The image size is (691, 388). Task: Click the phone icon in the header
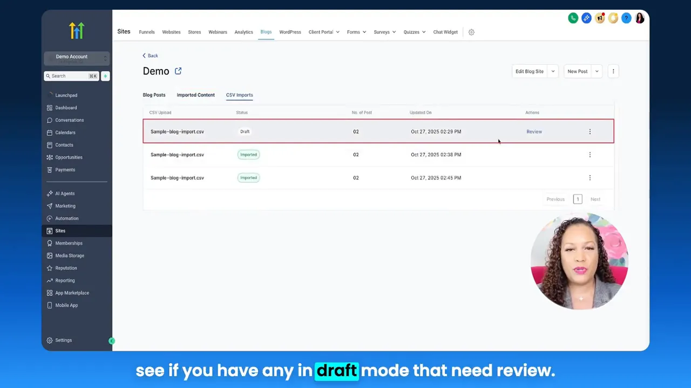(573, 18)
